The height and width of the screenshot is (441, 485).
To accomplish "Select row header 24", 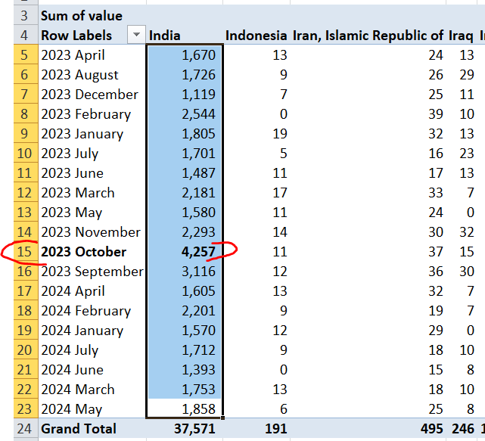I will (x=26, y=429).
